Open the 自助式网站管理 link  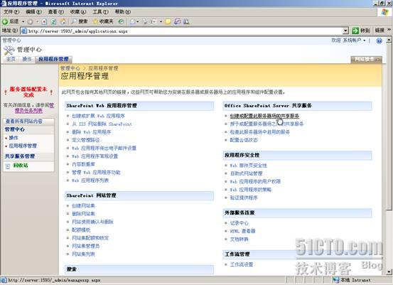point(246,173)
